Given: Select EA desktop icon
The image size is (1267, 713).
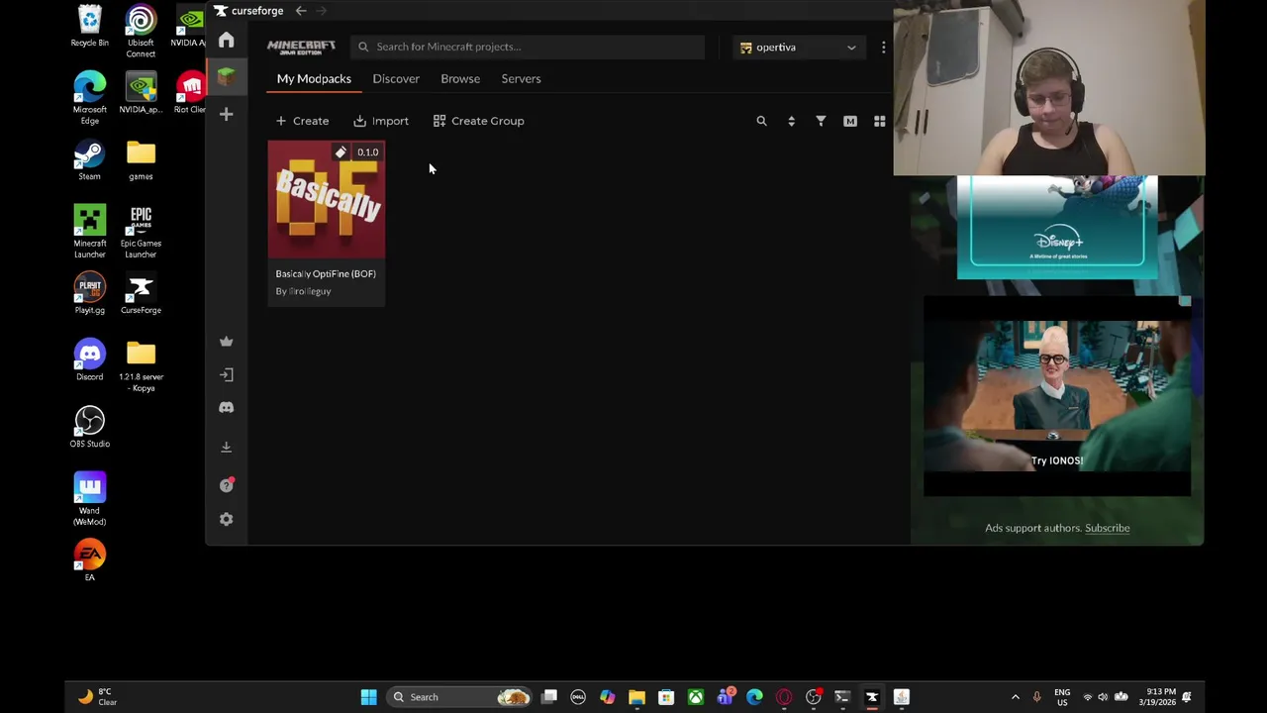Looking at the screenshot, I should click(x=89, y=560).
